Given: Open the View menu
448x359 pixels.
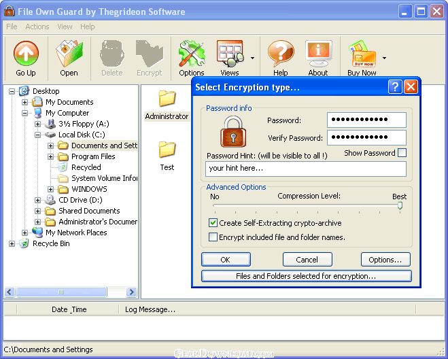Looking at the screenshot, I should (65, 27).
